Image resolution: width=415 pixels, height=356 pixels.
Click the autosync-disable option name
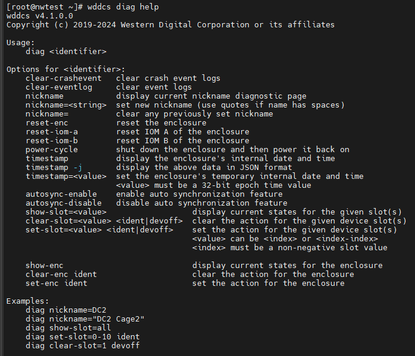point(63,203)
